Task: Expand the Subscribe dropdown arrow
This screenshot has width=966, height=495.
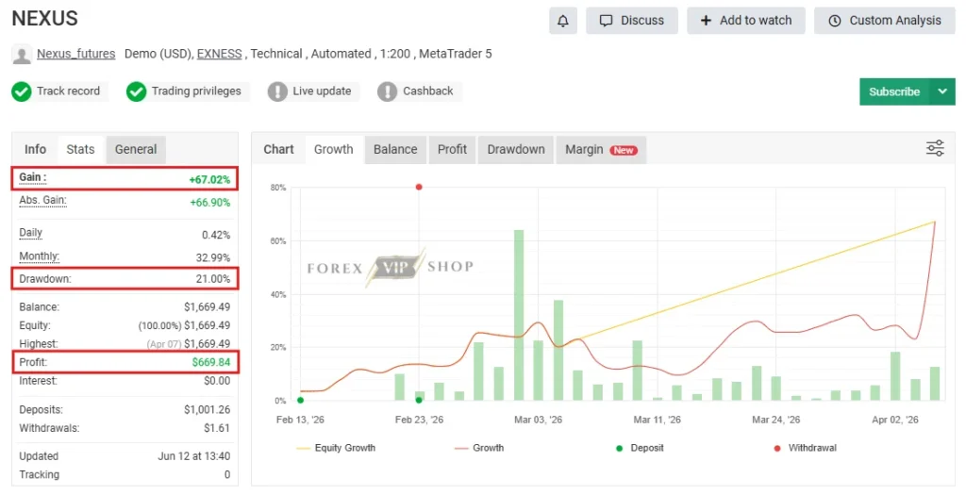Action: click(x=942, y=91)
